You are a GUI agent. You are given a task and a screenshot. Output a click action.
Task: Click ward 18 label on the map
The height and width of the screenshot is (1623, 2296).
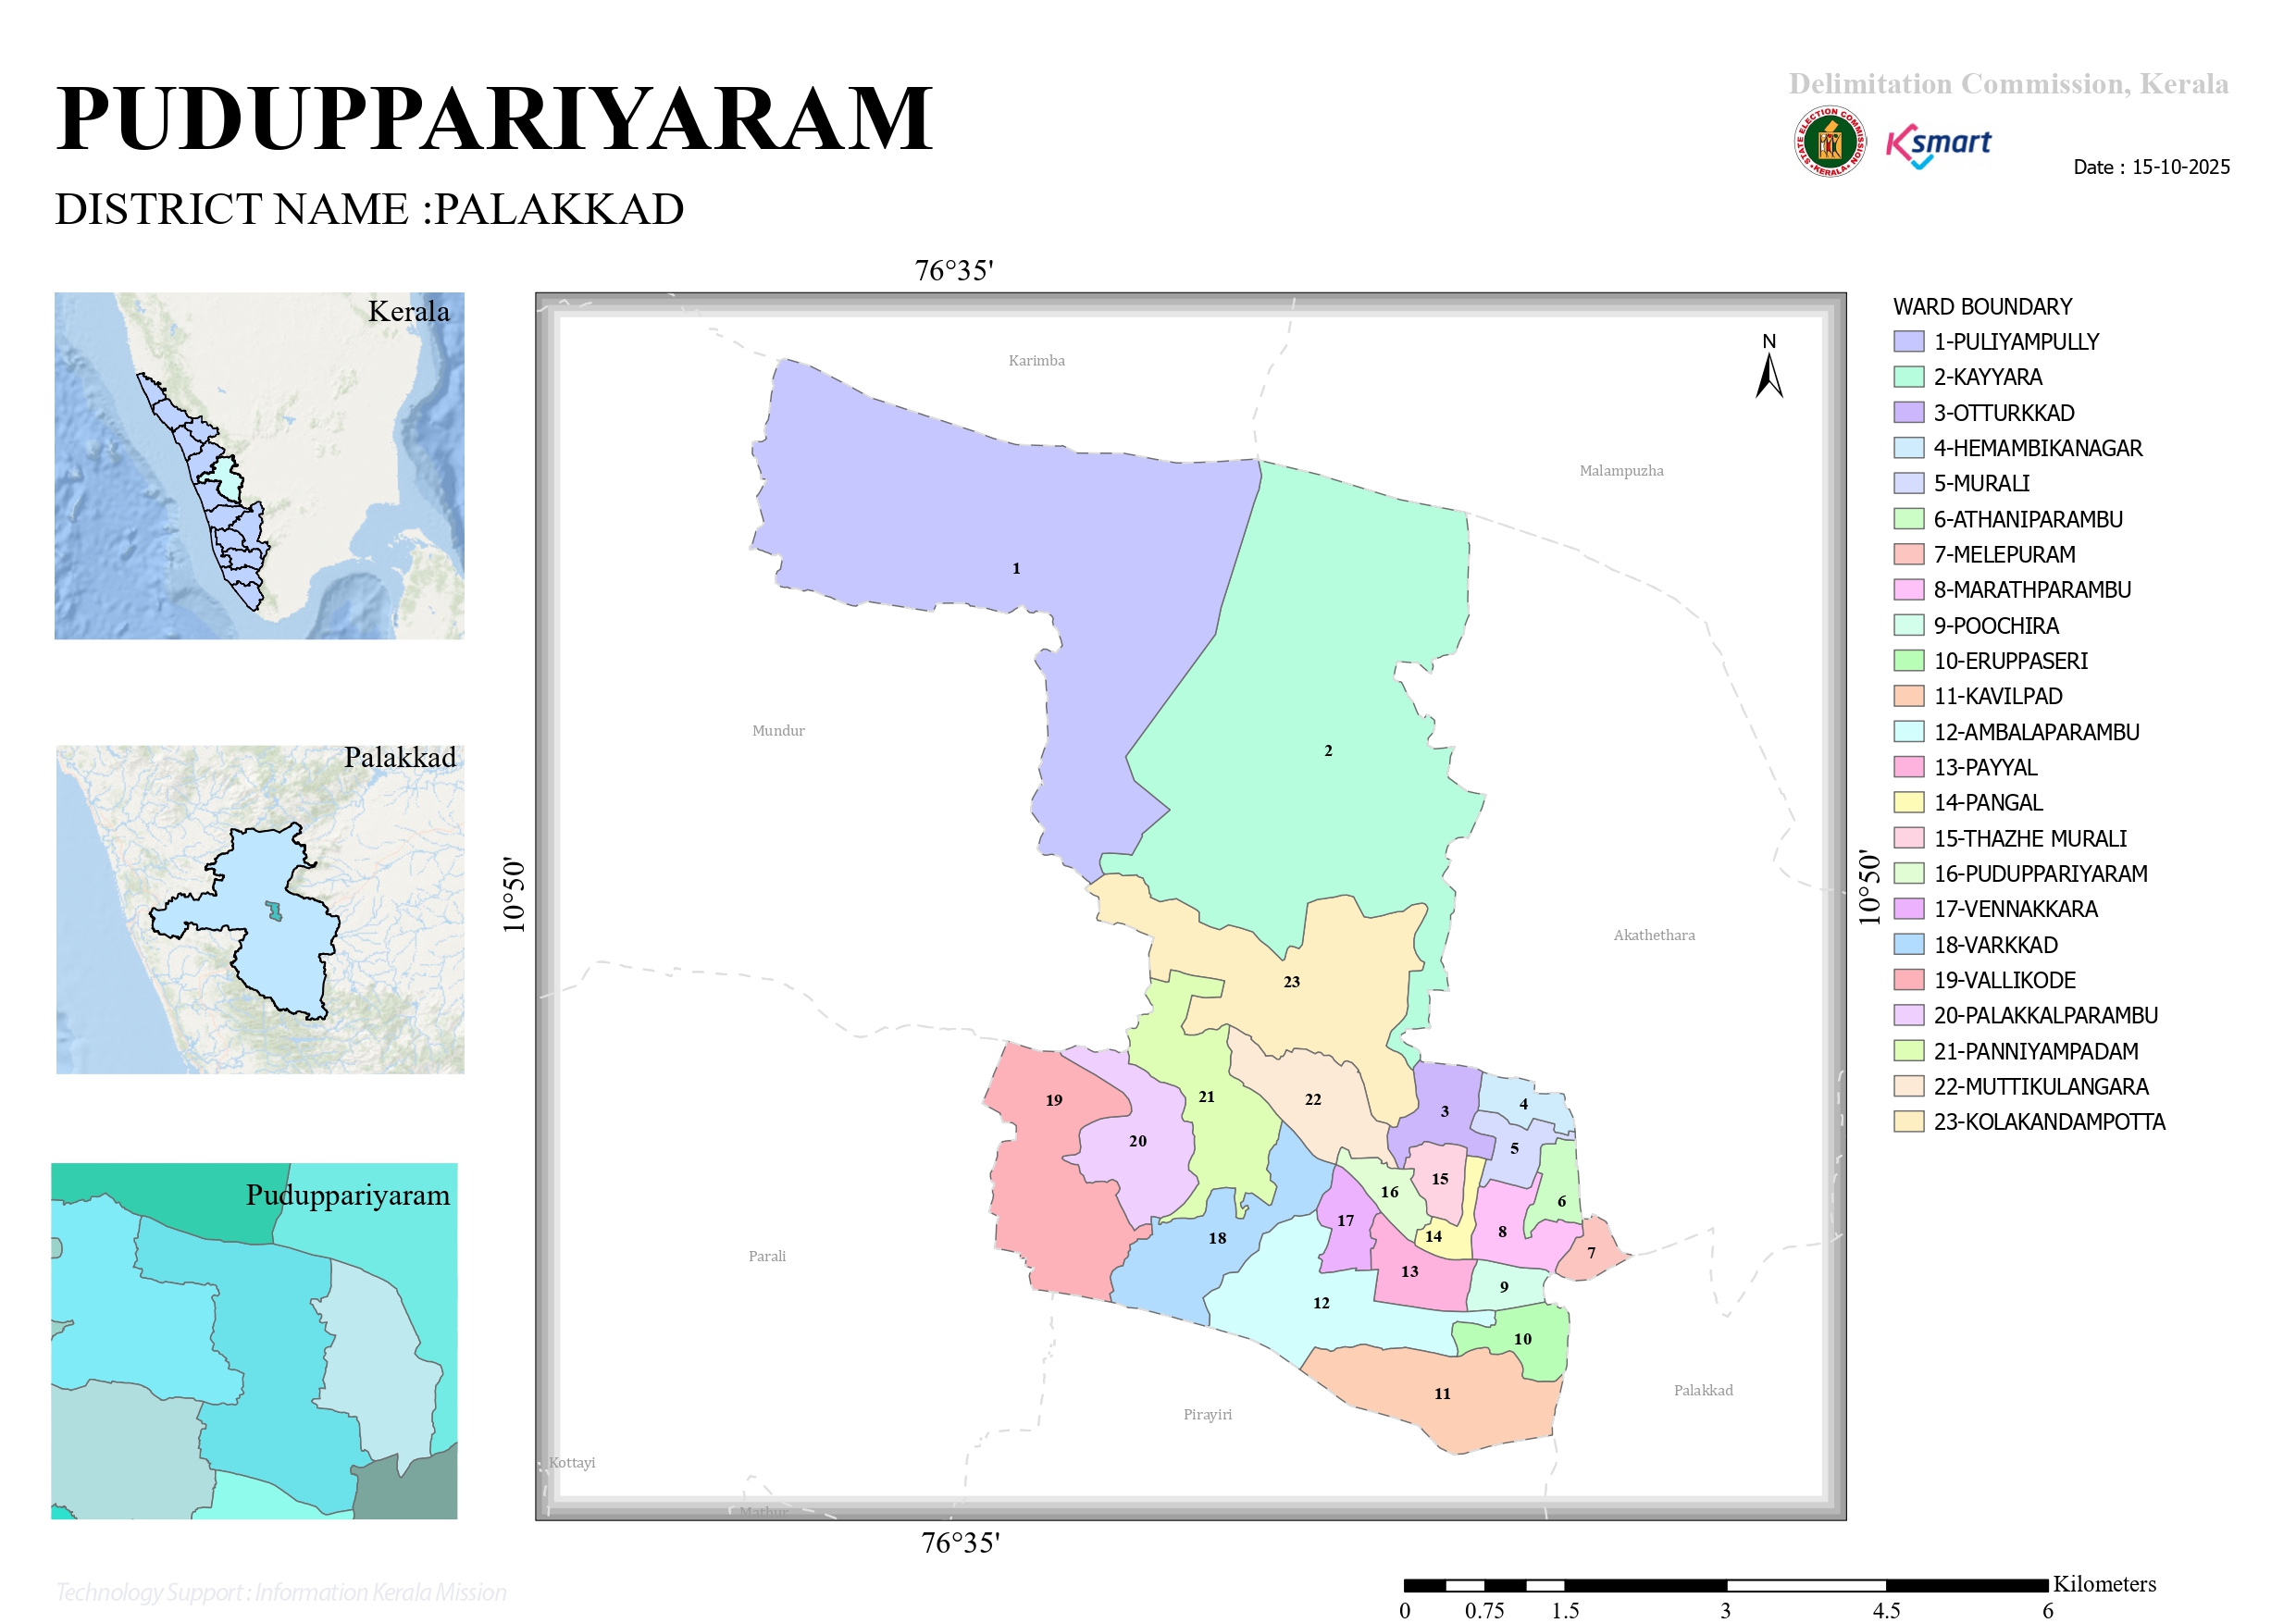pyautogui.click(x=1217, y=1238)
